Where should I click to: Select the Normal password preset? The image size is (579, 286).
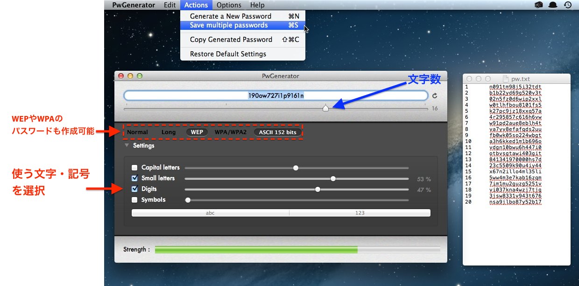(x=137, y=132)
